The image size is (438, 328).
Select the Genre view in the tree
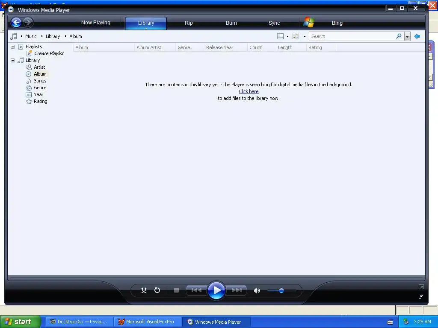click(40, 88)
